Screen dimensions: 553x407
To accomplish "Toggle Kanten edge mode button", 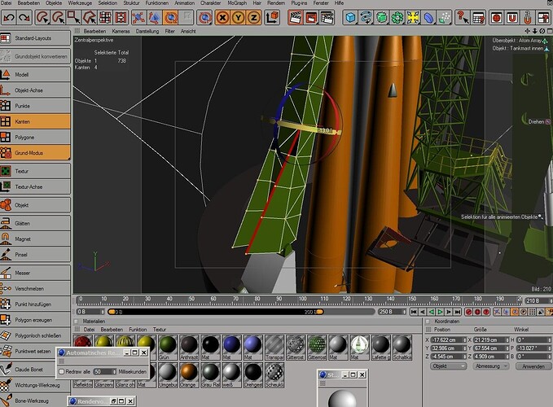I will (x=35, y=121).
